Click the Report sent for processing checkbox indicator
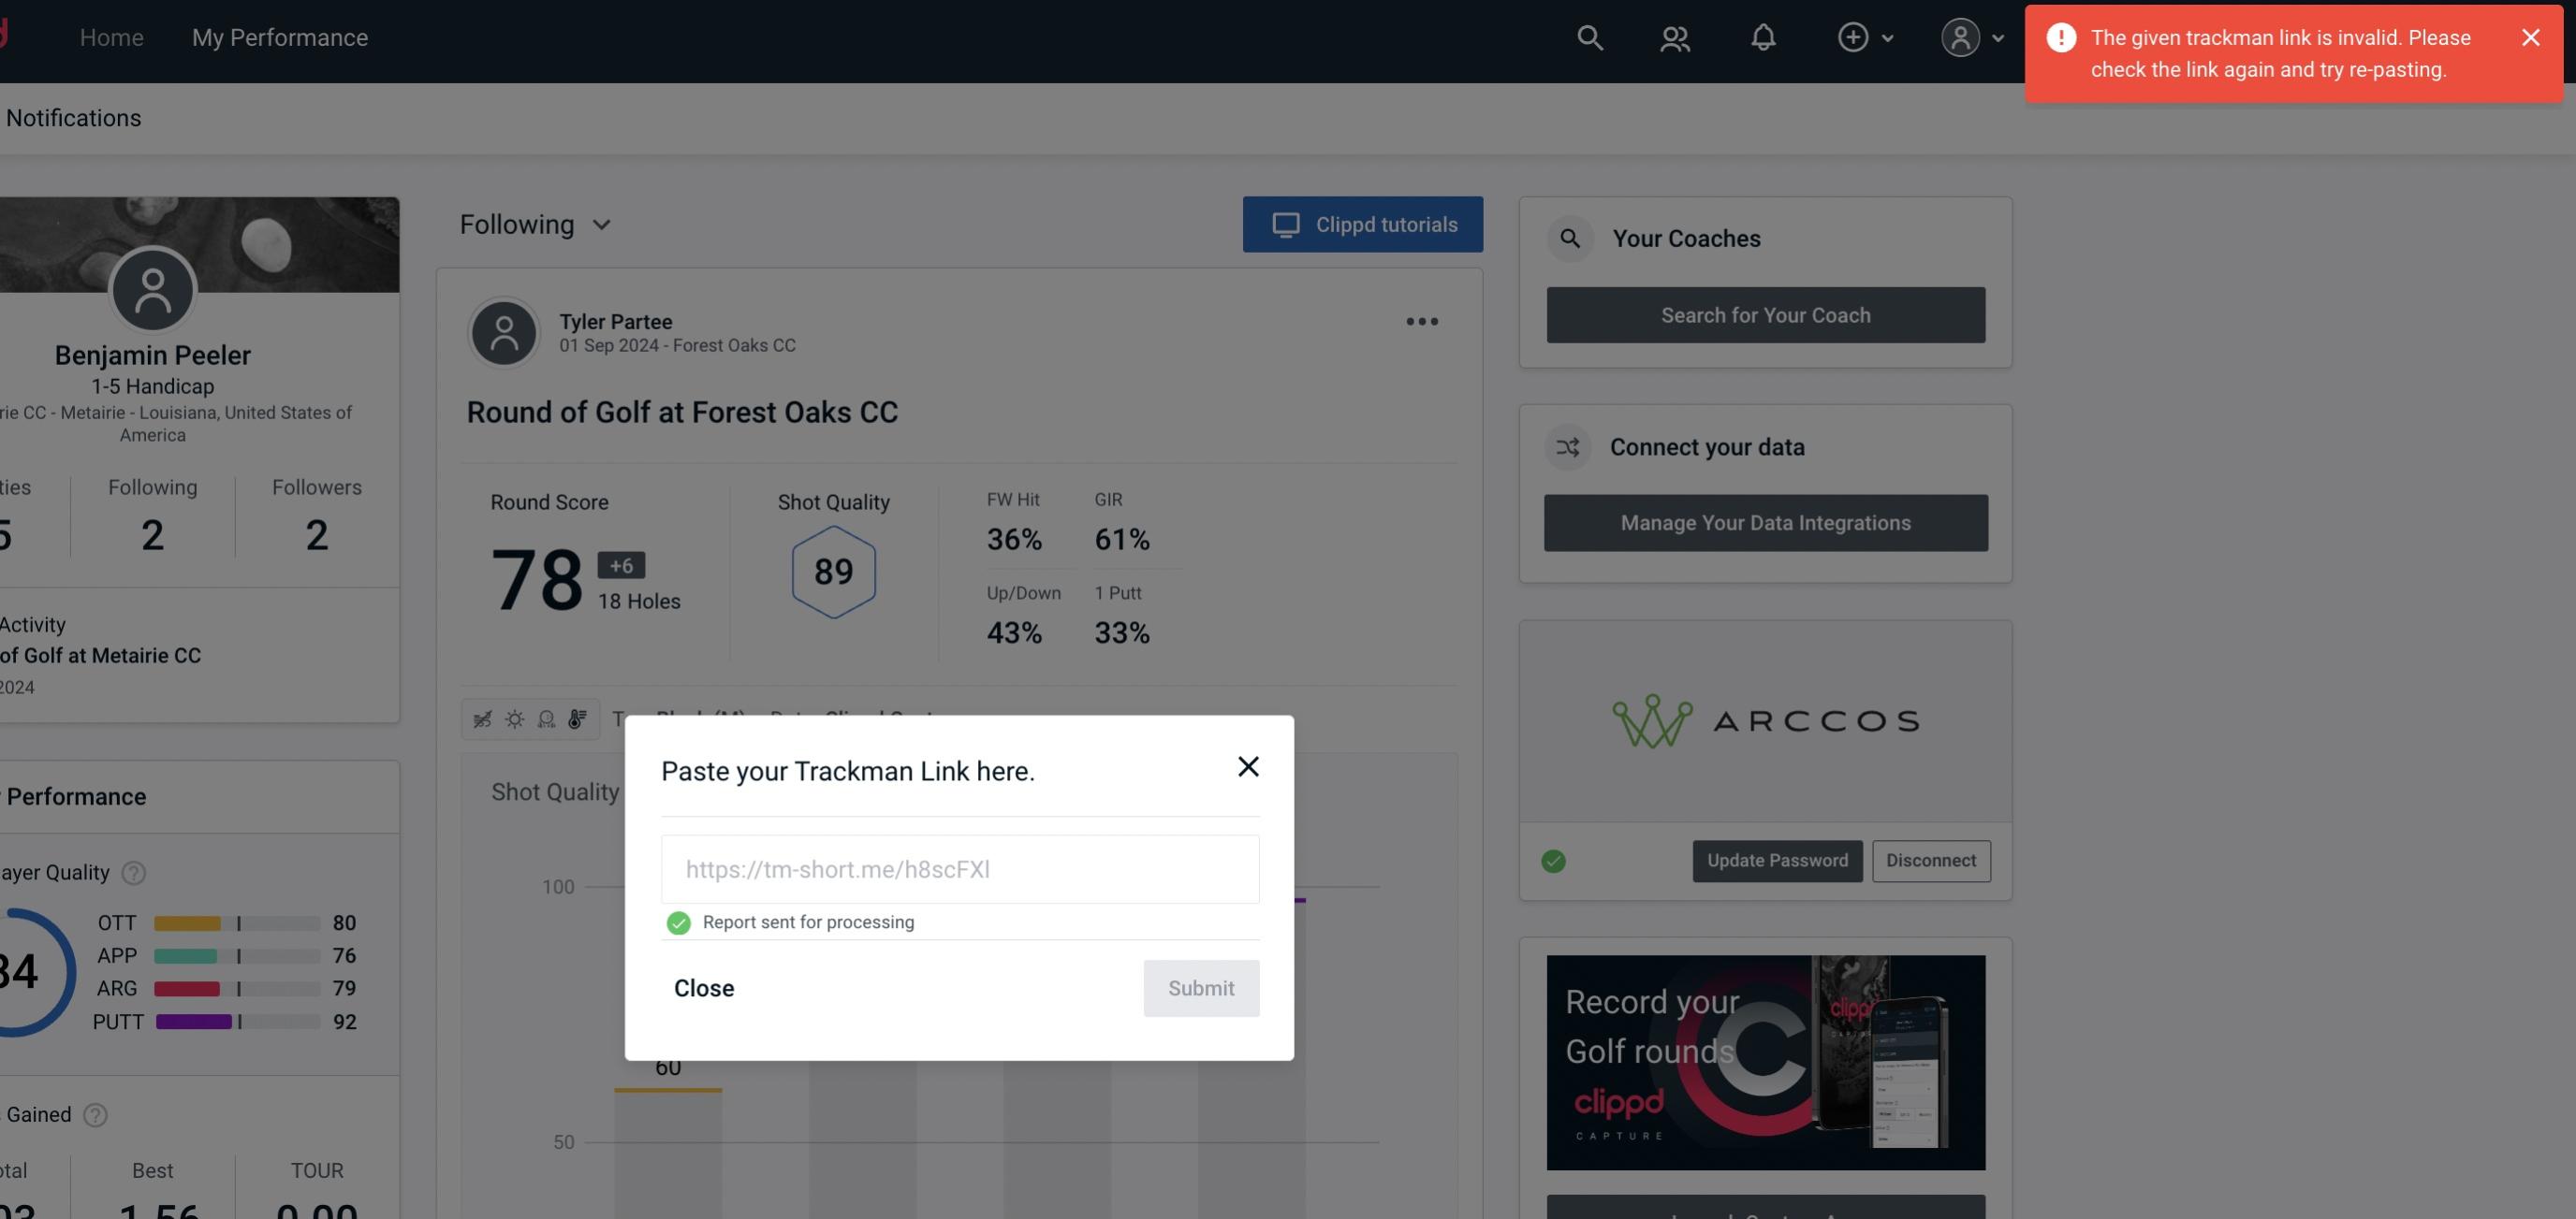This screenshot has width=2576, height=1219. (677, 922)
